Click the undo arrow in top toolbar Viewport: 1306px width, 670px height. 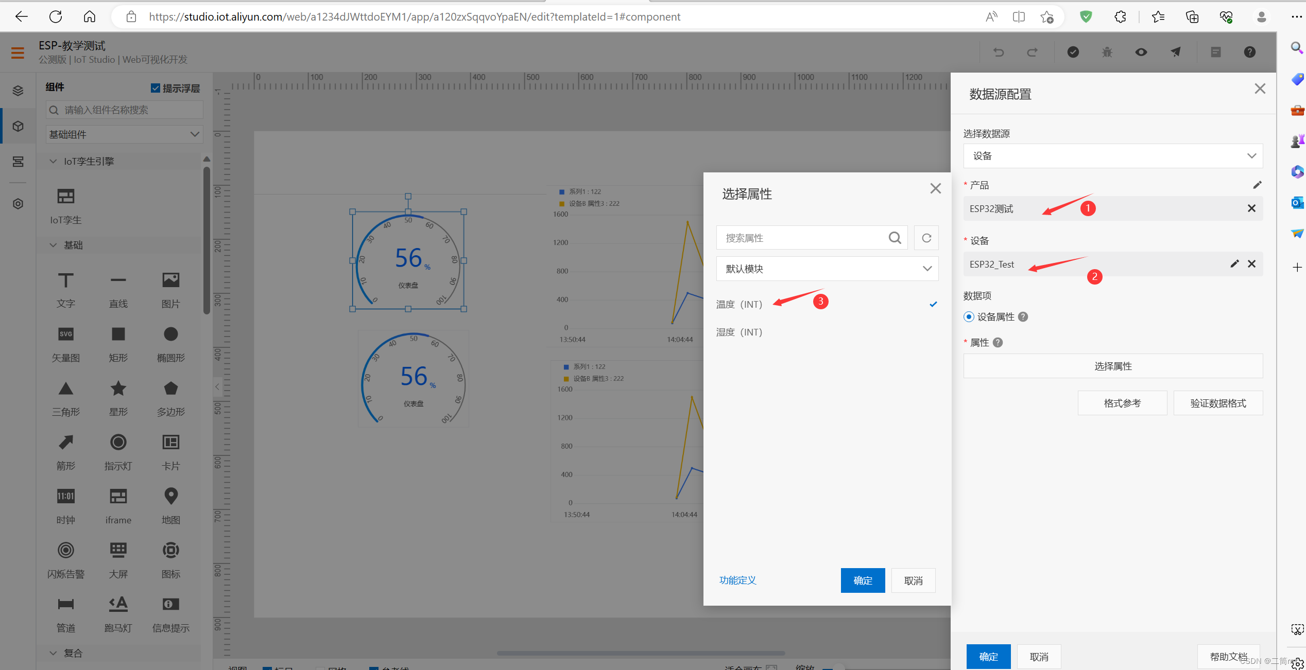click(998, 52)
